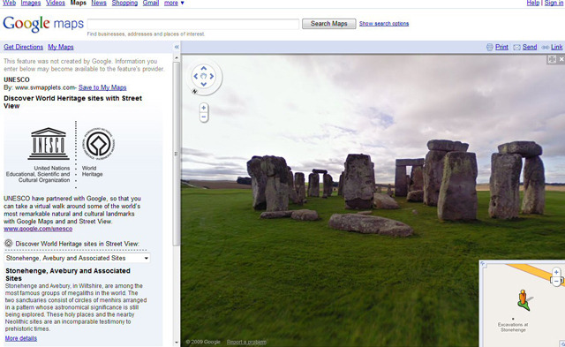This screenshot has width=565, height=347.
Task: Zoom in Street View with plus button
Action: tap(204, 108)
